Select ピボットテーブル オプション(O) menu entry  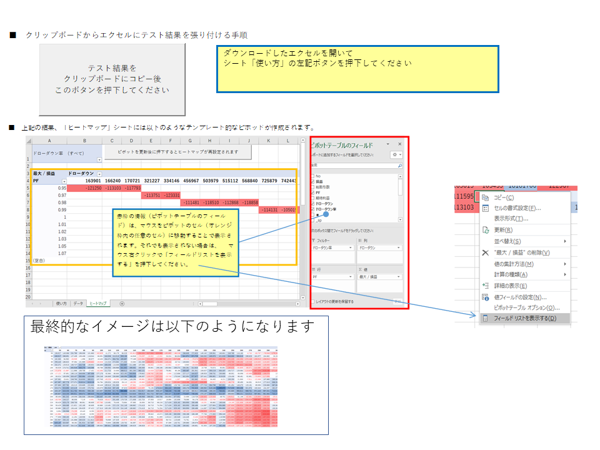(526, 307)
